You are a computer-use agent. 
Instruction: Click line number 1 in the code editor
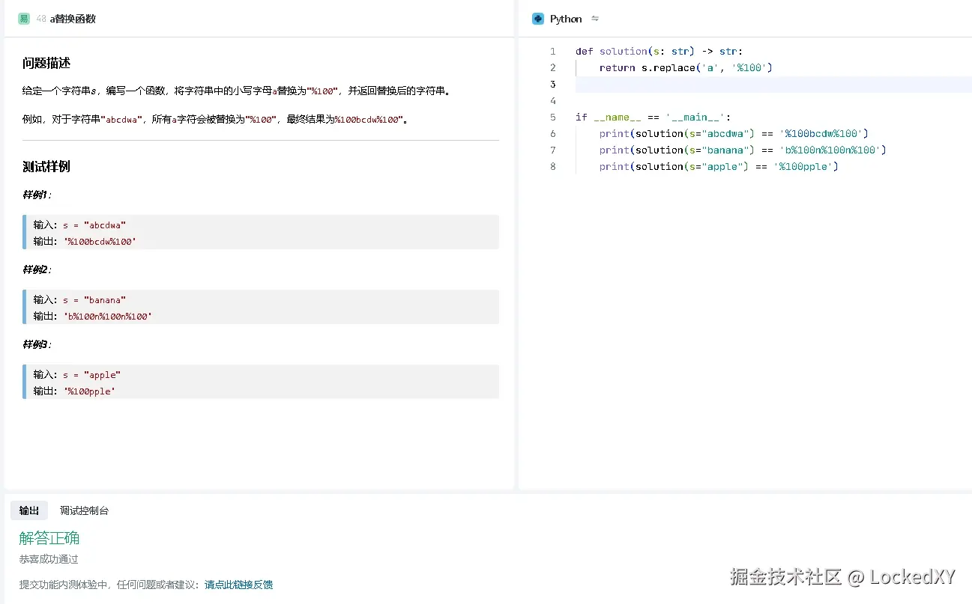coord(553,51)
